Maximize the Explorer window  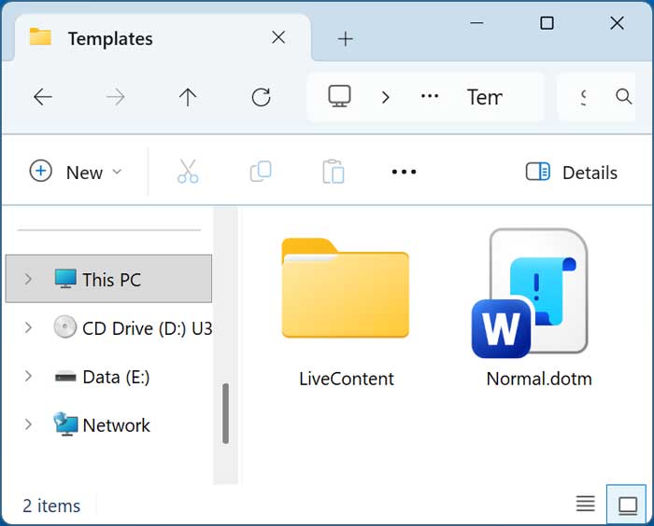click(547, 23)
